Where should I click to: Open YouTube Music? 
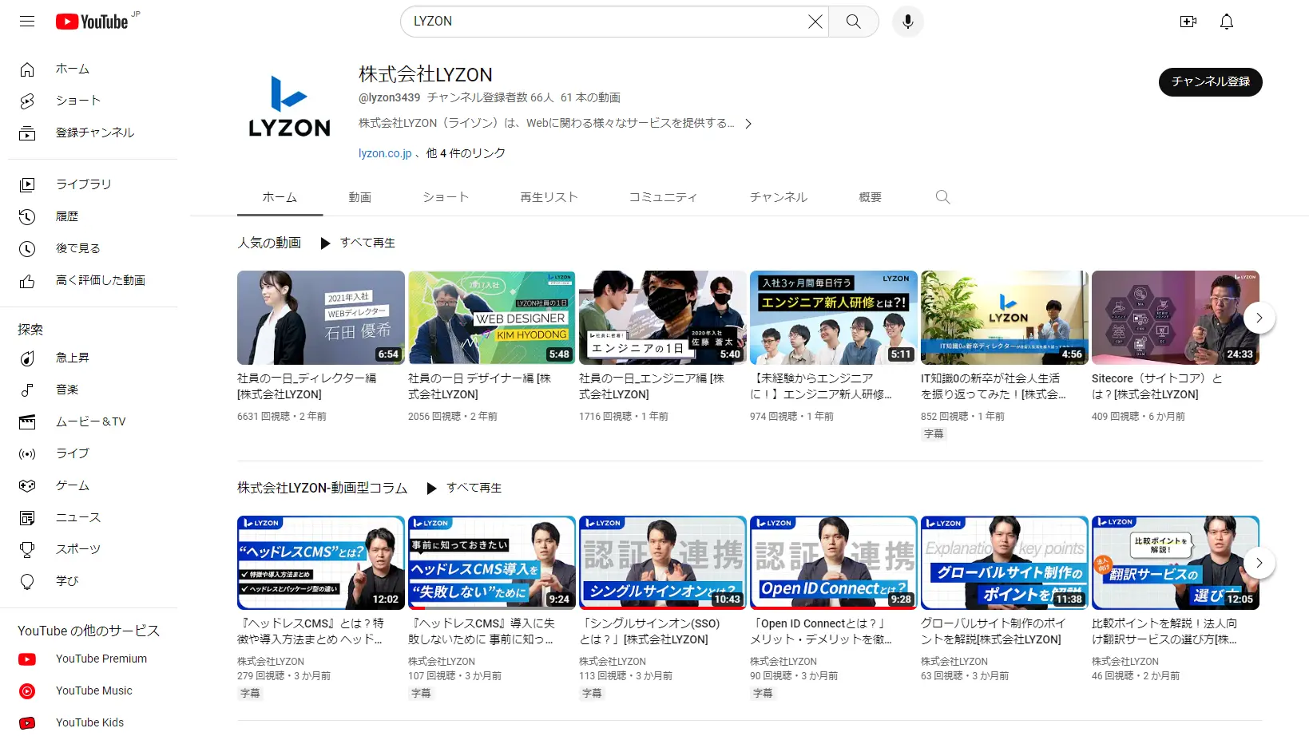(x=93, y=690)
